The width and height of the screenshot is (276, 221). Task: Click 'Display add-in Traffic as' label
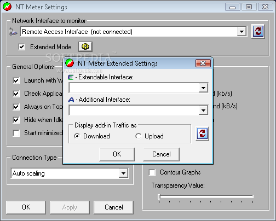[x=106, y=125]
